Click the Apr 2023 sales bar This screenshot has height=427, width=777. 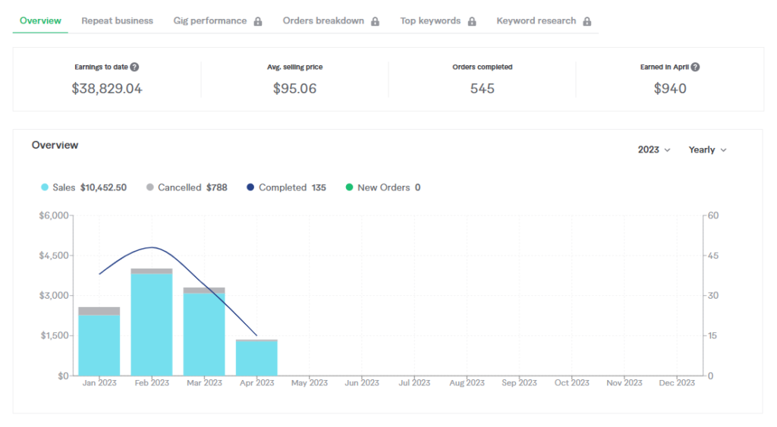tap(256, 358)
